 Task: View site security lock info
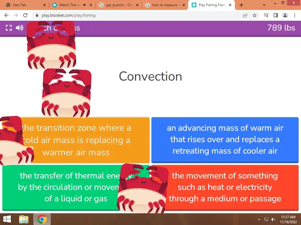click(x=37, y=15)
